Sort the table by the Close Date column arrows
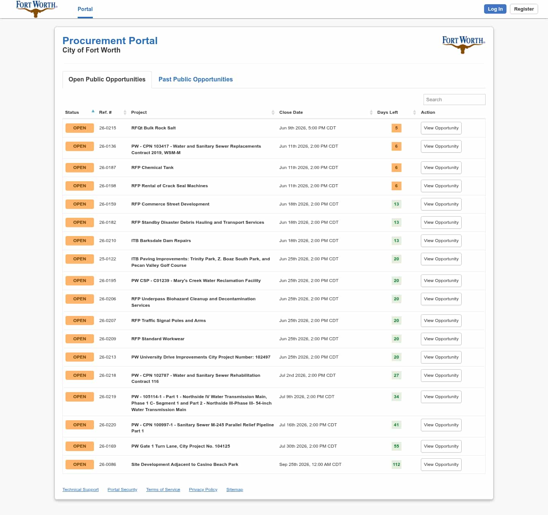The image size is (548, 515). [x=371, y=112]
